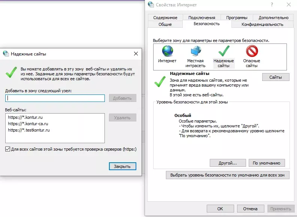The height and width of the screenshot is (217, 297).
Task: Switch to the Дополнительно tab
Action: 273,18
